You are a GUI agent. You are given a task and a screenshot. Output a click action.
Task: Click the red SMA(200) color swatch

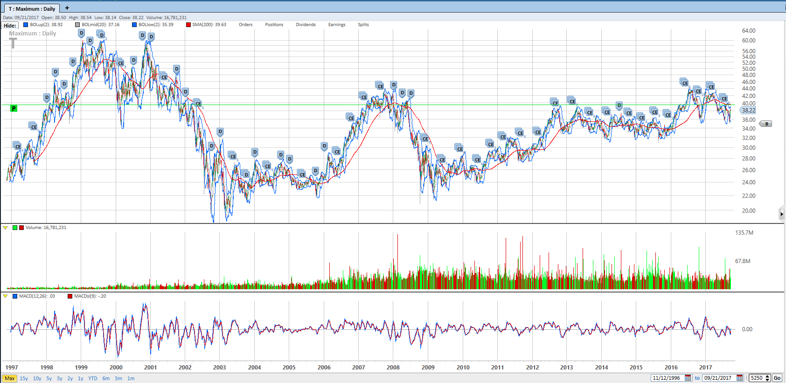point(188,25)
